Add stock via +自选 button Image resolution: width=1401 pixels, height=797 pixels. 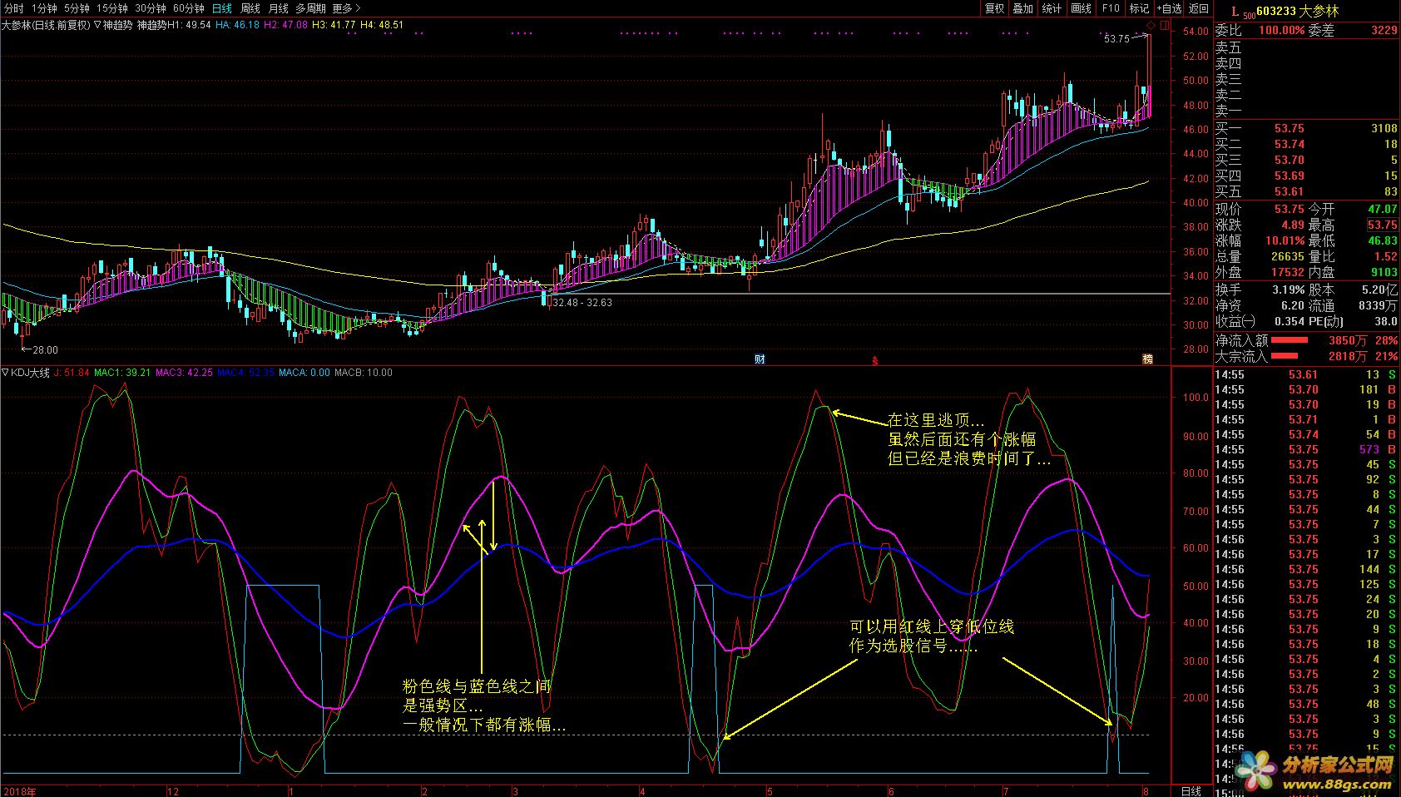pyautogui.click(x=1169, y=8)
